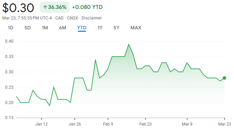Select the 1D time range tab

pyautogui.click(x=11, y=28)
